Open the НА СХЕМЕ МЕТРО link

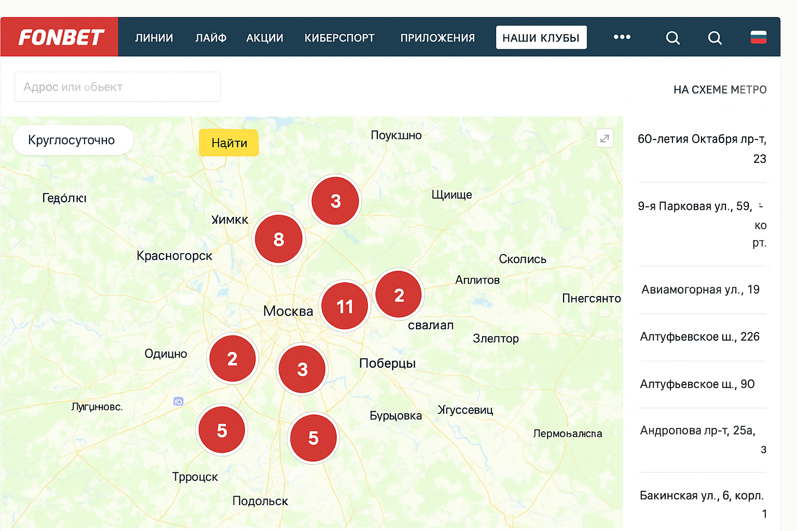click(720, 90)
